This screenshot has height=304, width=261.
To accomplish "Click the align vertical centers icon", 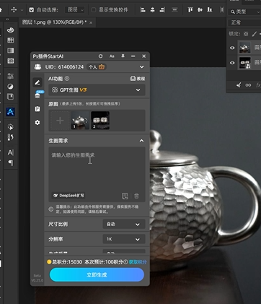I will point(200,9).
